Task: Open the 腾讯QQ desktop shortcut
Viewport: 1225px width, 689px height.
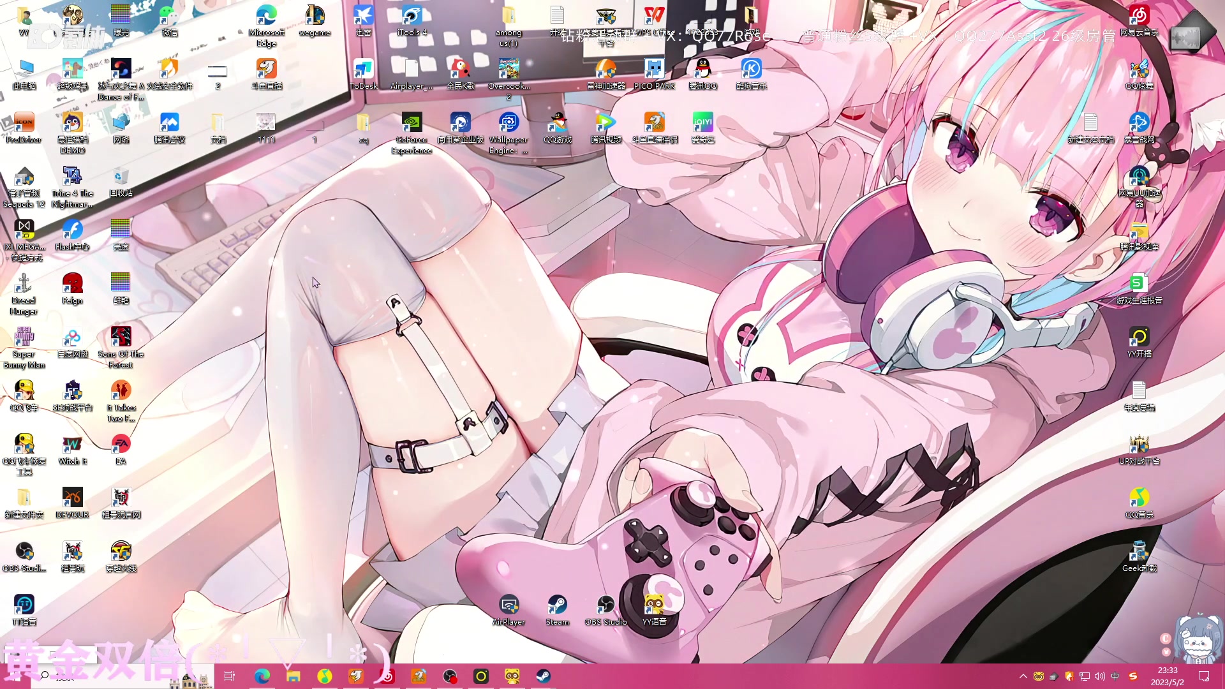Action: (x=702, y=74)
